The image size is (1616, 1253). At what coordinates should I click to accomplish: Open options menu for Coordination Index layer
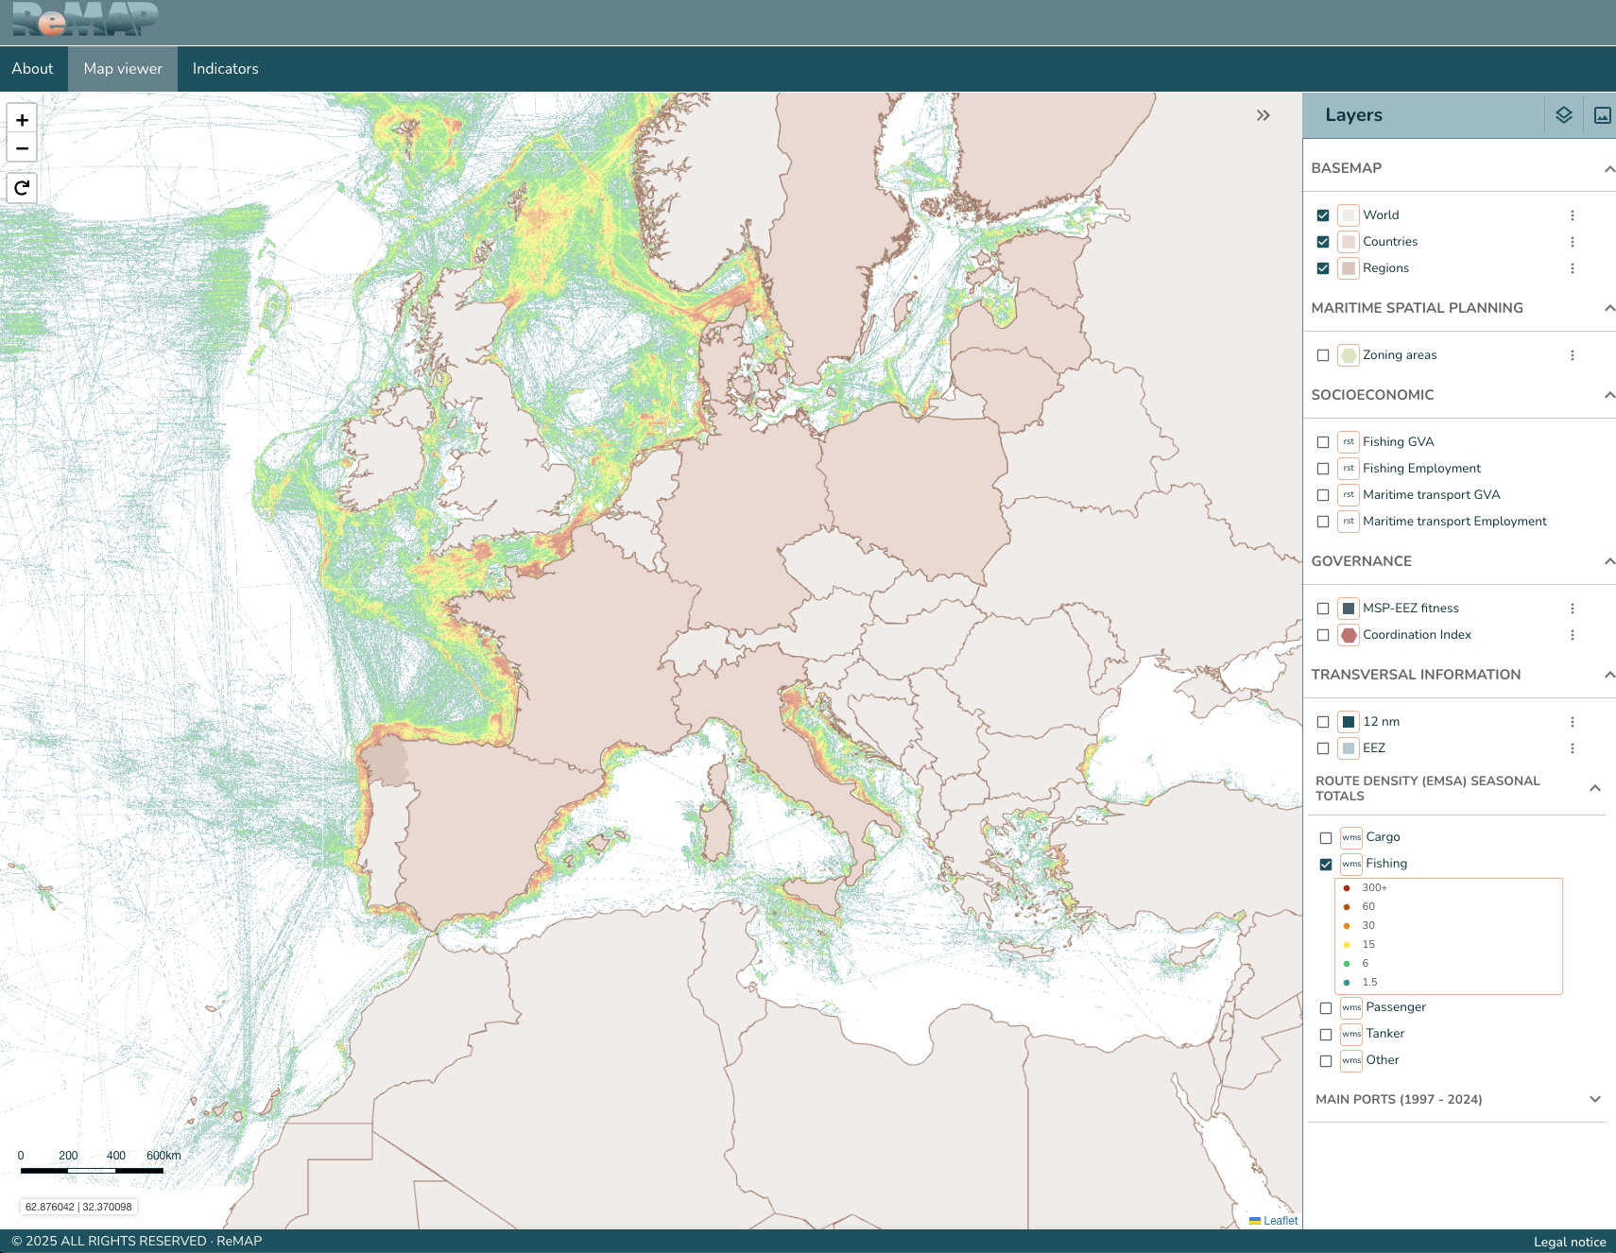1573,635
